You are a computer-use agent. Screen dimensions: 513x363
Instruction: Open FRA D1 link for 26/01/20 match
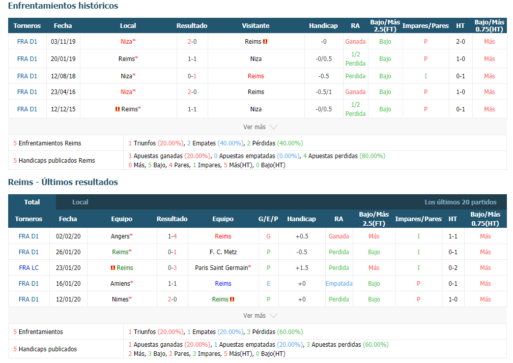[x=29, y=252]
